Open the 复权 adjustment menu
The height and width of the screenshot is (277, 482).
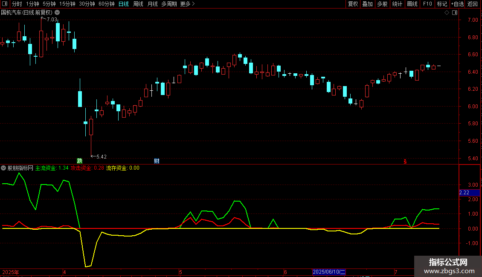[x=353, y=4]
